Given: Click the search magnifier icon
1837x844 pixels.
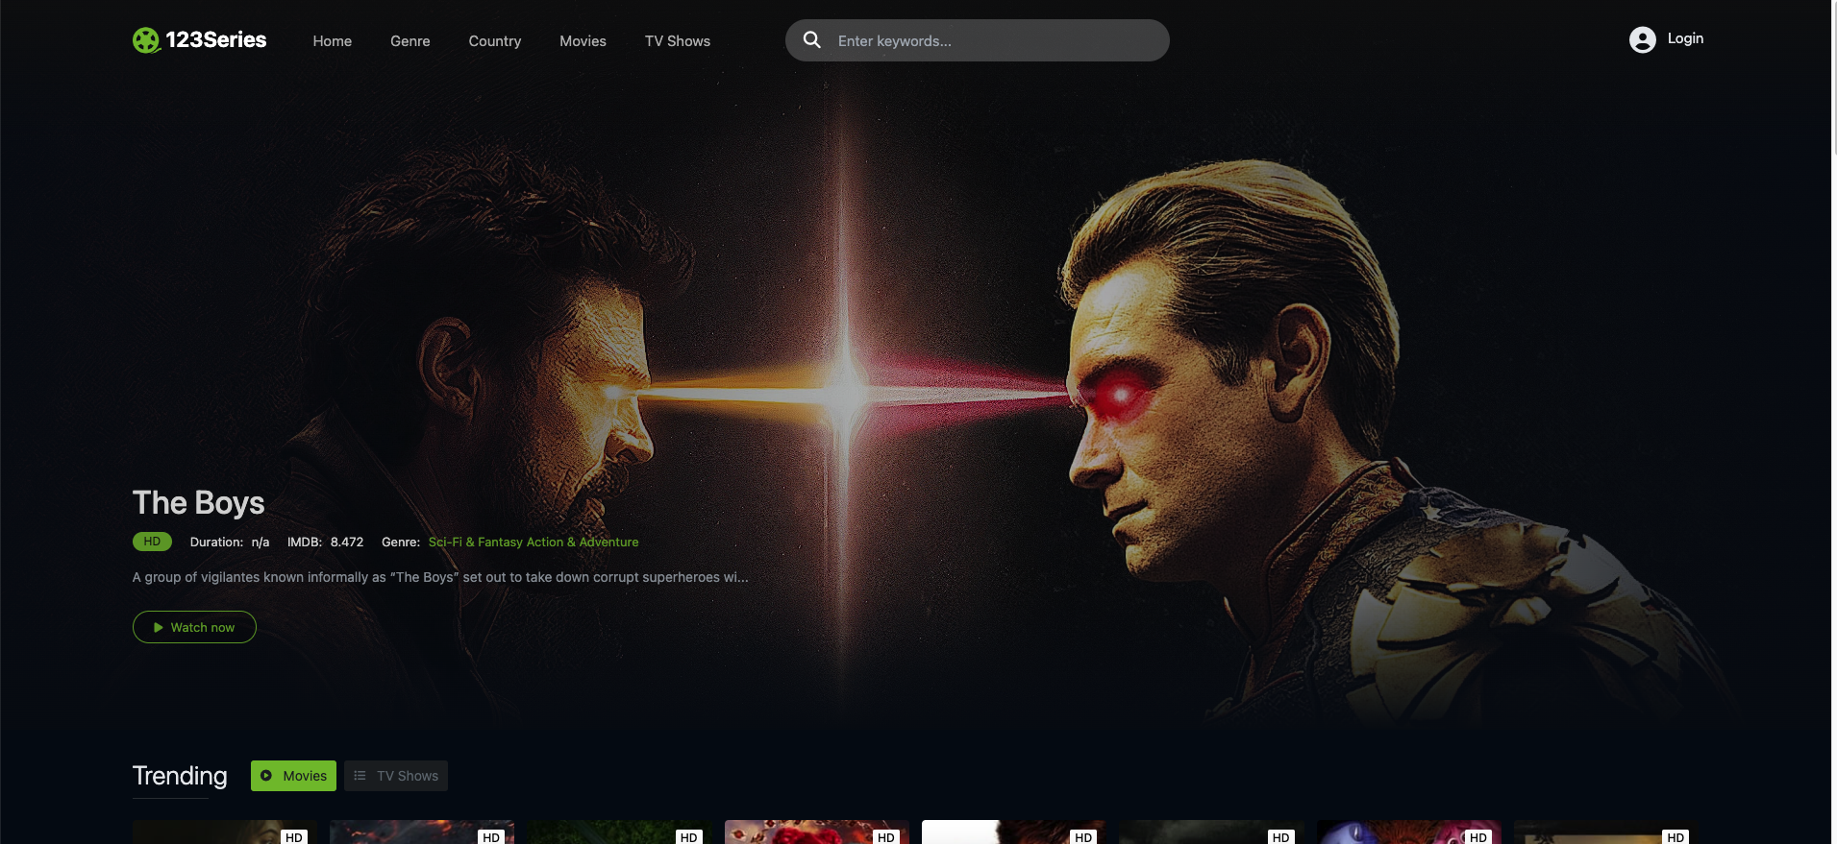Looking at the screenshot, I should [x=812, y=40].
